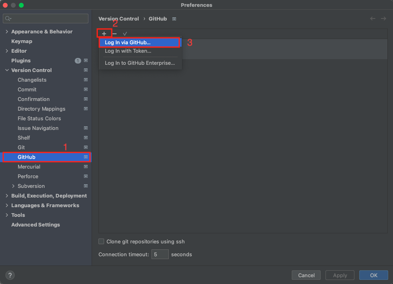The height and width of the screenshot is (284, 393).
Task: Click the project icon beside Shelf
Action: pos(86,138)
